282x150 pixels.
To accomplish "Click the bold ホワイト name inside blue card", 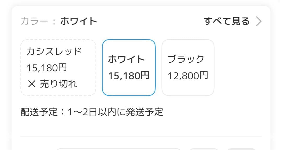I will pos(126,60).
